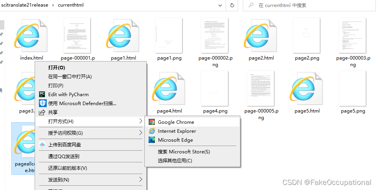The image size is (377, 190).
Task: Open the page-000001.png thumbnail
Action: (77, 35)
